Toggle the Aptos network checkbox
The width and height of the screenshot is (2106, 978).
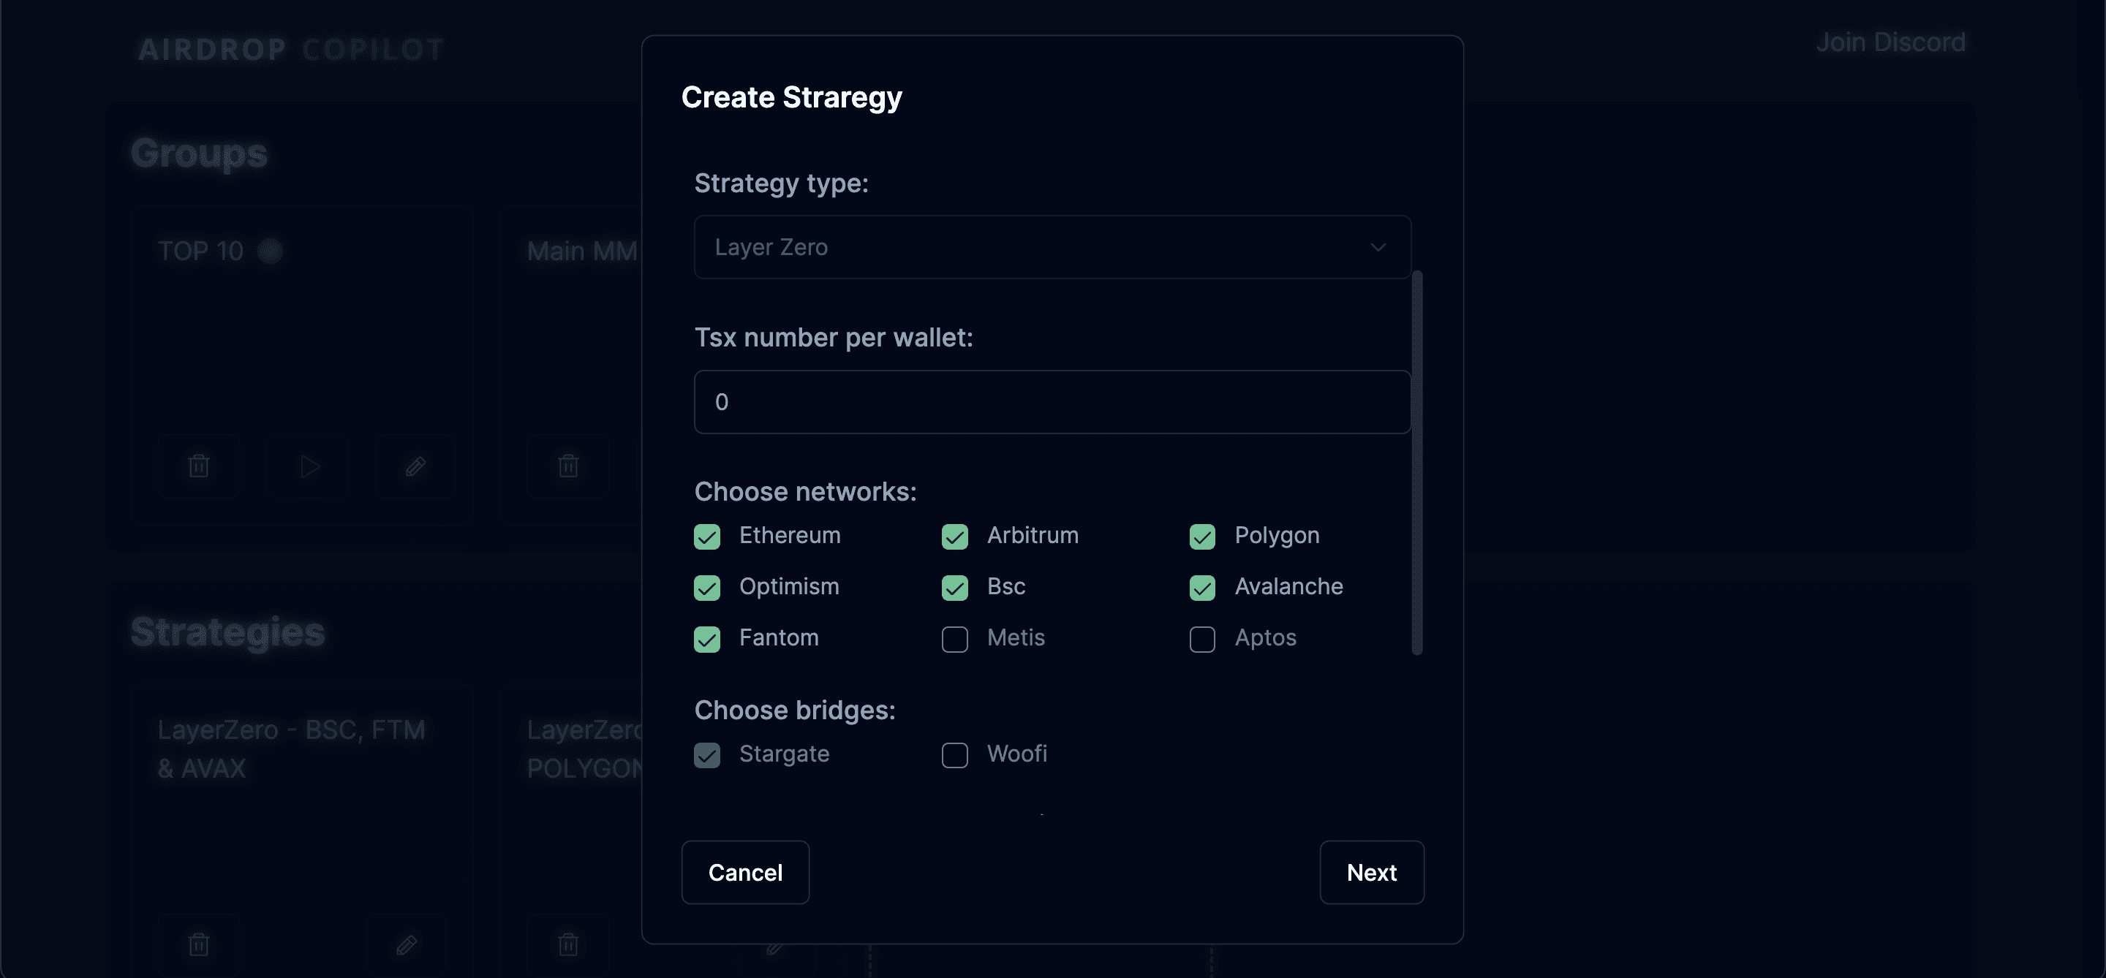(x=1201, y=638)
